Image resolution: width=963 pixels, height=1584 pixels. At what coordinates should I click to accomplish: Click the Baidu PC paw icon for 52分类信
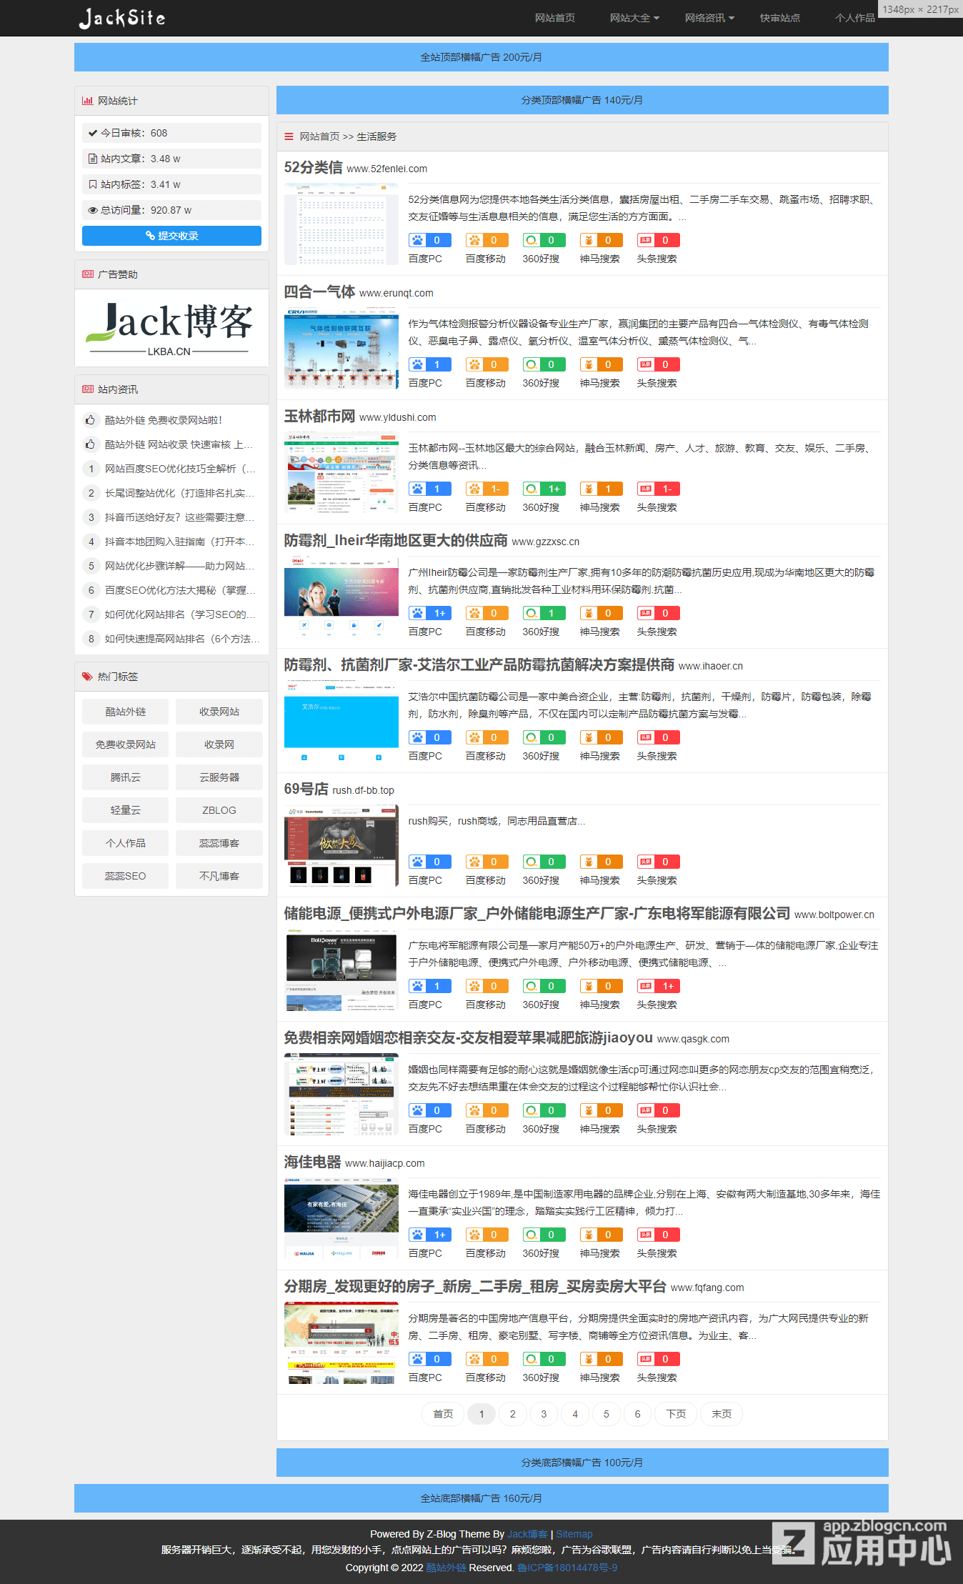418,240
